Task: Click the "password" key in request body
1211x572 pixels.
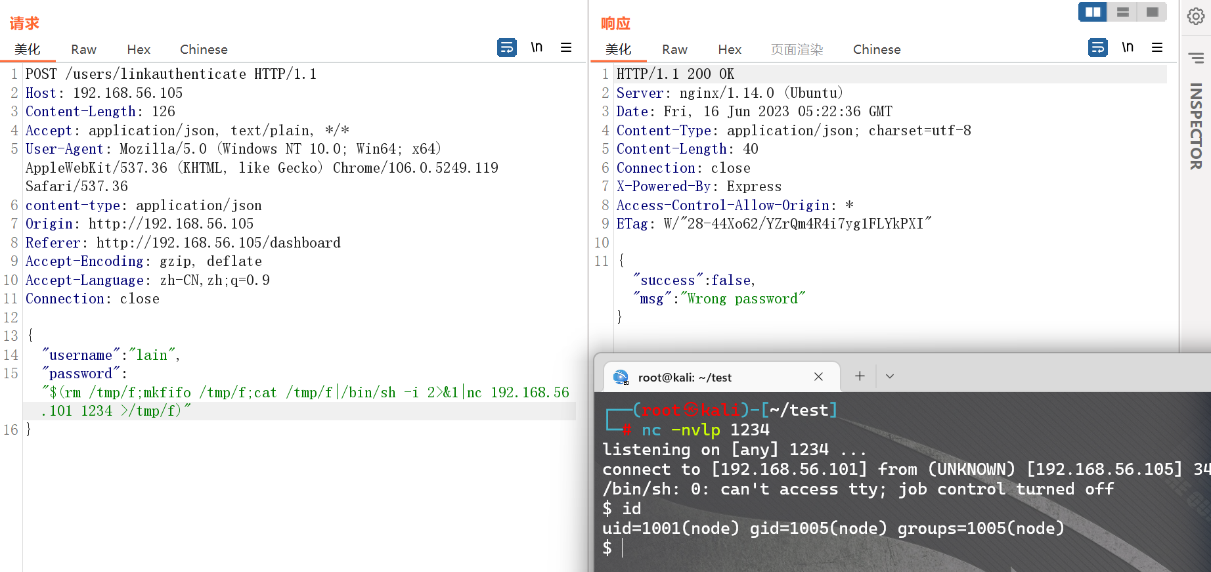Action: point(81,374)
